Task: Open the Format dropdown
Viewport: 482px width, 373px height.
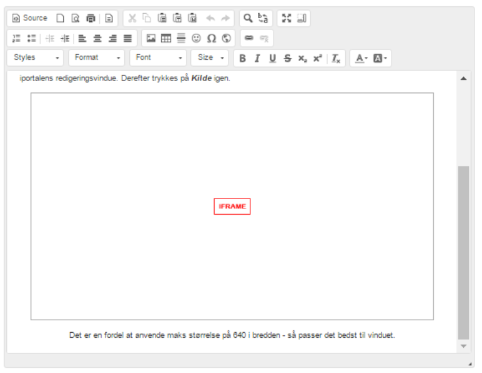Action: coord(97,58)
